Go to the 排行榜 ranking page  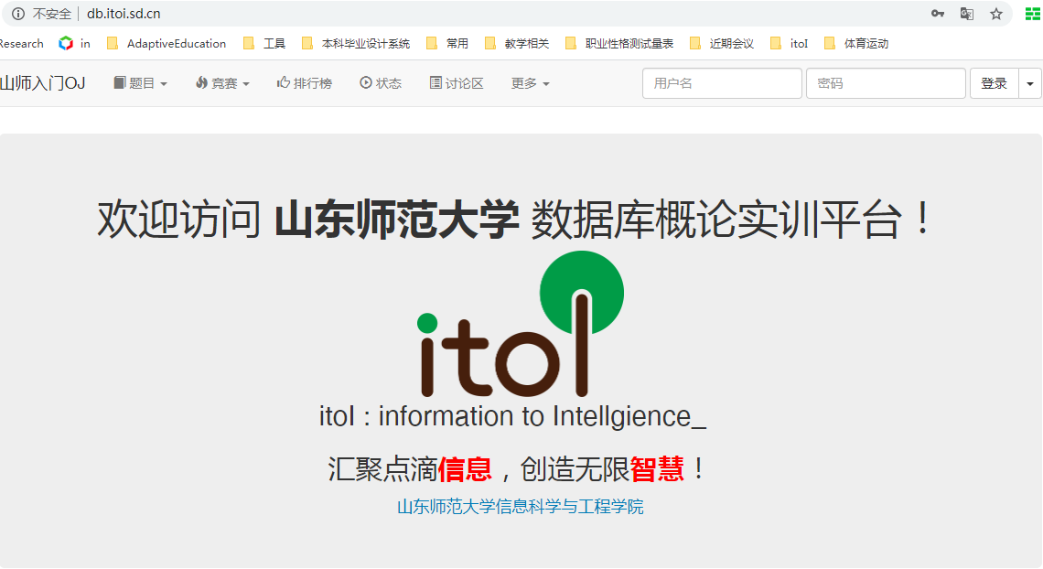coord(305,83)
